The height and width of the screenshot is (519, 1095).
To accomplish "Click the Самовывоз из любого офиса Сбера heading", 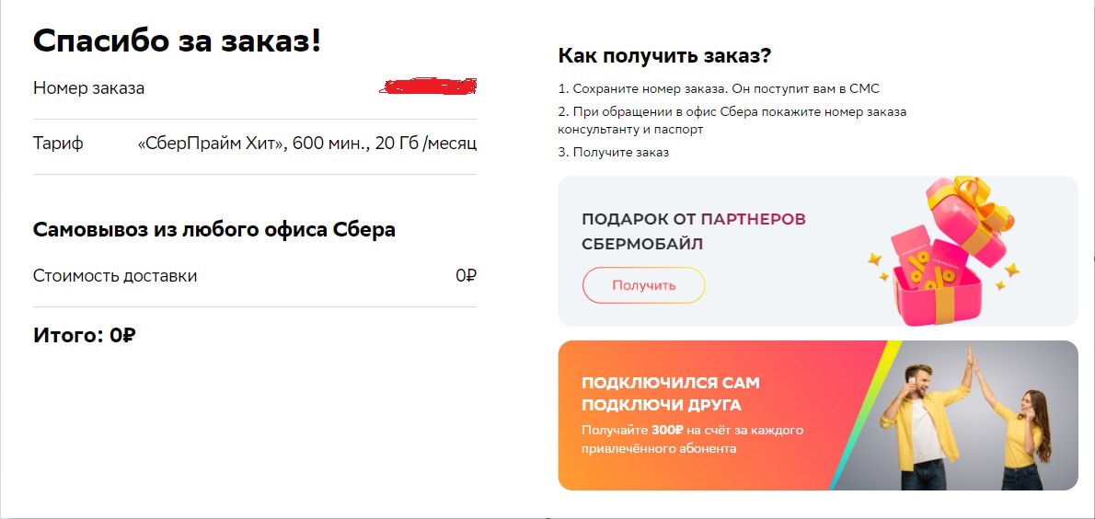I will [x=214, y=229].
